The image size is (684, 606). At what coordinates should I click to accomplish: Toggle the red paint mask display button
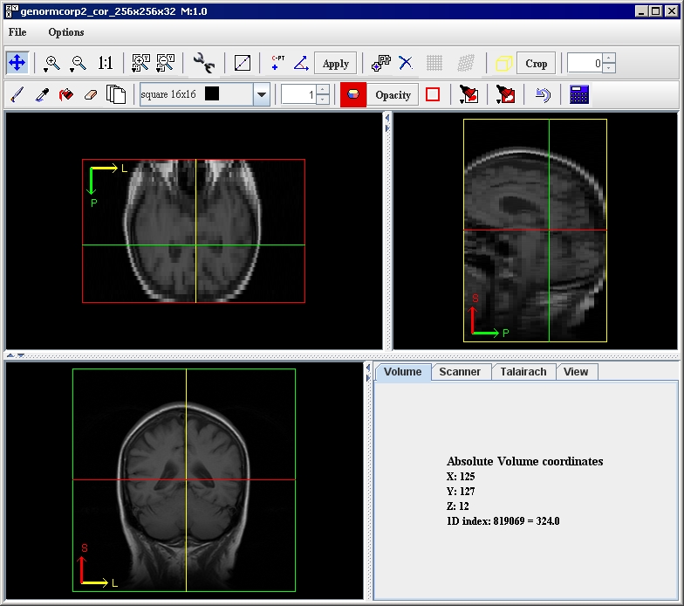353,94
